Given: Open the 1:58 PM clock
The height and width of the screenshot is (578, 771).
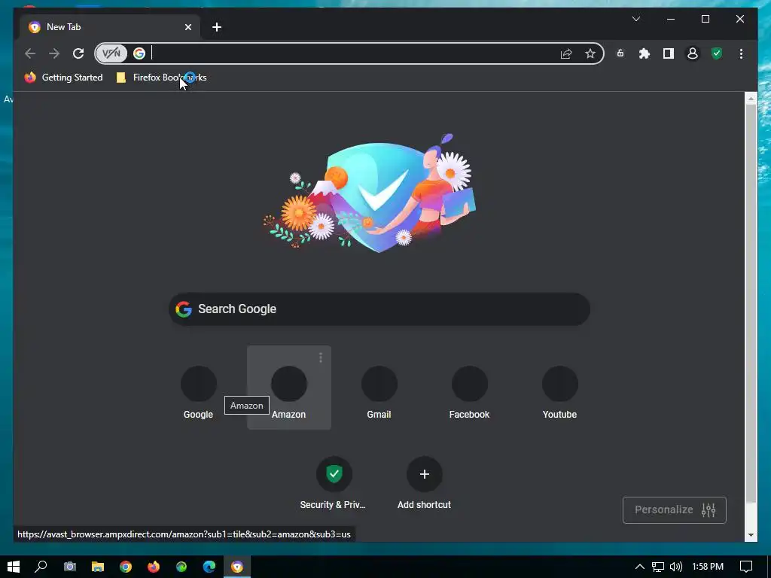Looking at the screenshot, I should click(x=708, y=567).
